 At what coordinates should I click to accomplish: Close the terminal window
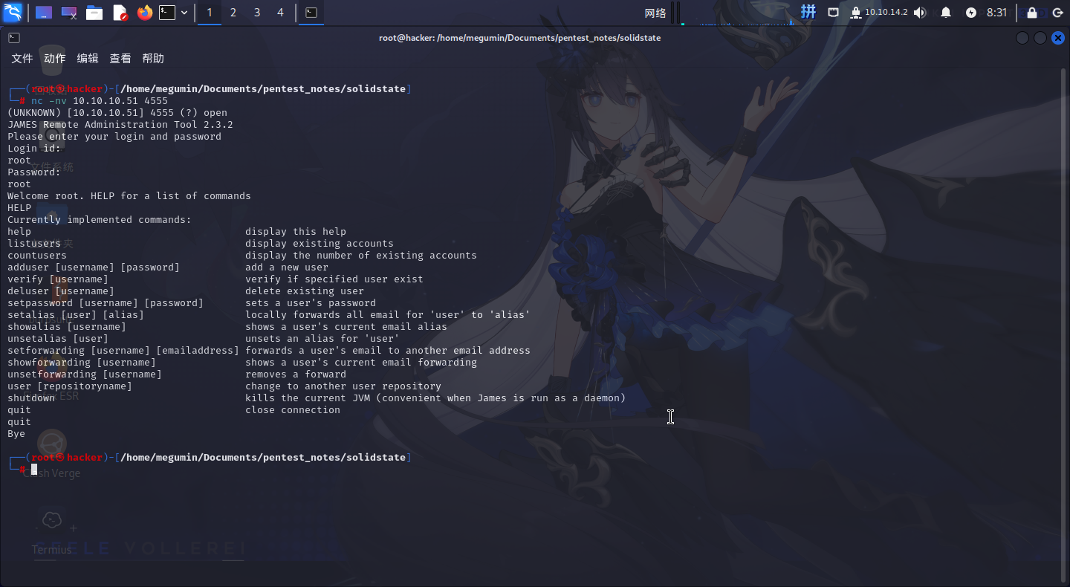[1058, 38]
